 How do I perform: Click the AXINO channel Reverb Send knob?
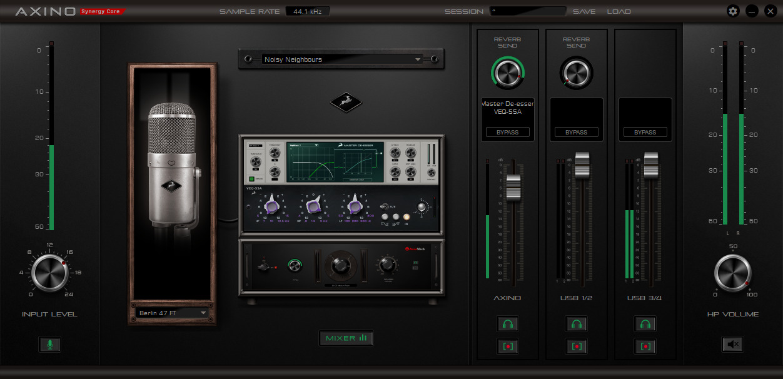pos(508,73)
